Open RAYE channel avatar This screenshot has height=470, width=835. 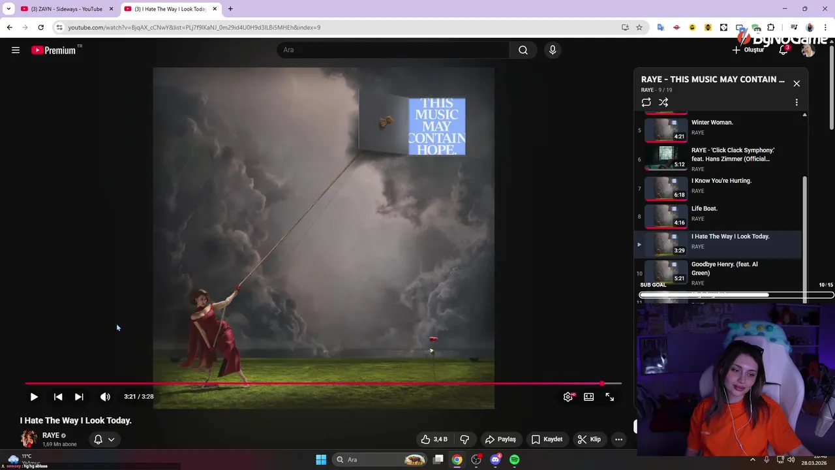click(x=29, y=439)
